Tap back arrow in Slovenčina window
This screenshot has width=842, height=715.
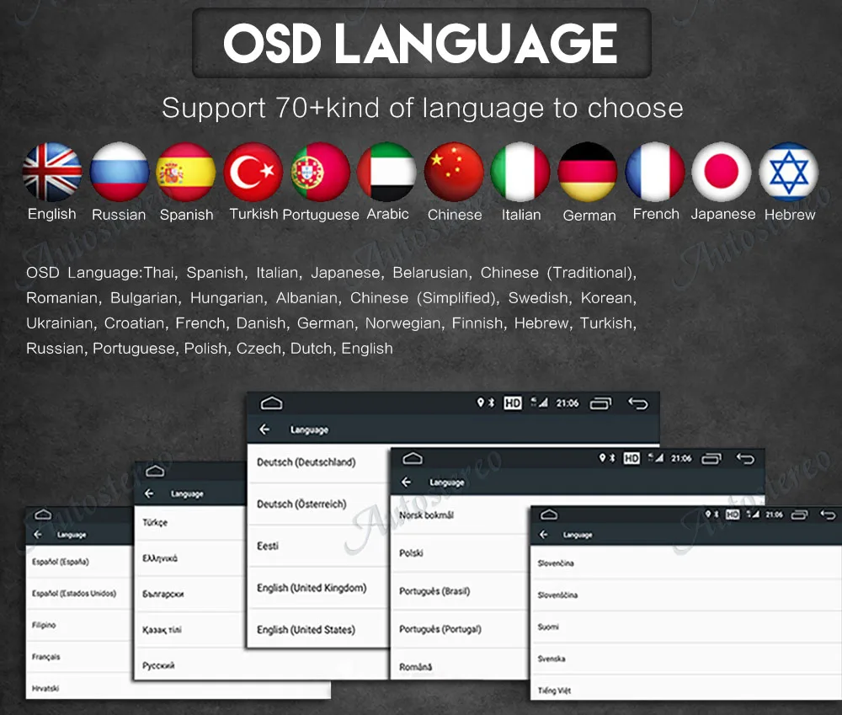tap(543, 535)
